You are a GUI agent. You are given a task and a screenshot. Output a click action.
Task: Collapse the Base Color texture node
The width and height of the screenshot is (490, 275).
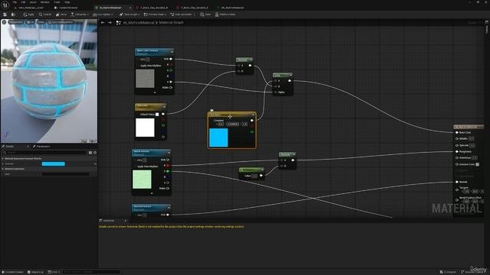171,51
